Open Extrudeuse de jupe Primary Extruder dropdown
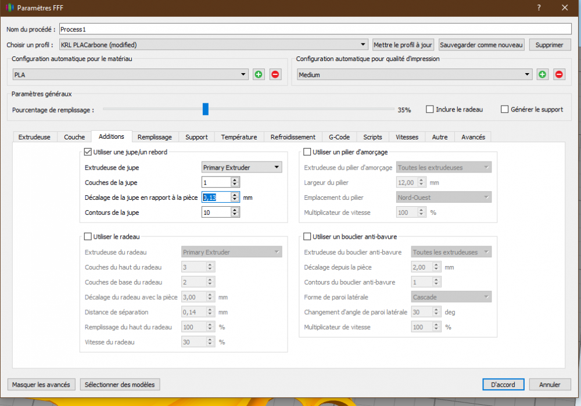 242,167
